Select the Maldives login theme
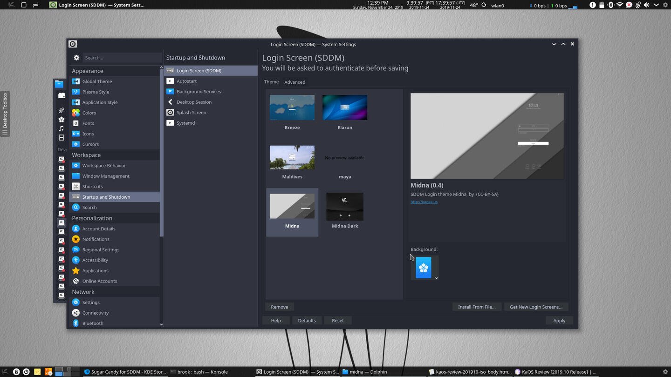 pos(292,162)
